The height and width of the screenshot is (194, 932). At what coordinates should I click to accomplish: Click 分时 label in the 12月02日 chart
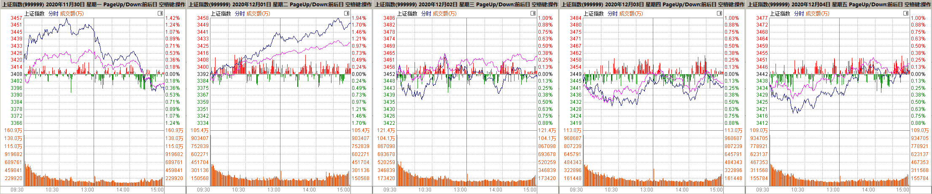[x=426, y=13]
